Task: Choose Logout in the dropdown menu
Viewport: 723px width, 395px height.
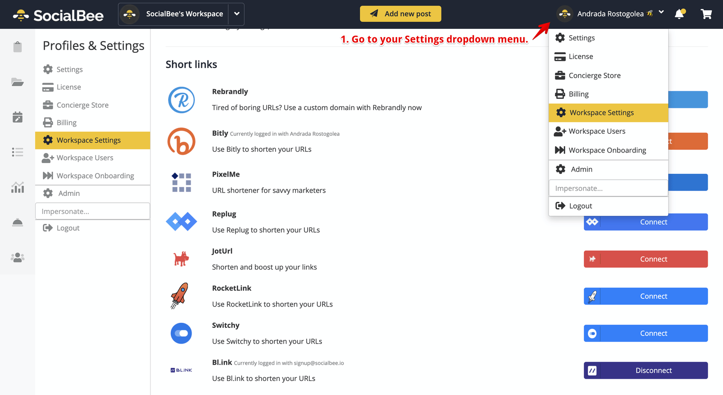Action: click(x=608, y=206)
